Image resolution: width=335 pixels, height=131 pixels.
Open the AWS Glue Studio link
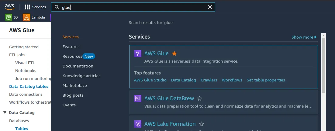click(150, 80)
